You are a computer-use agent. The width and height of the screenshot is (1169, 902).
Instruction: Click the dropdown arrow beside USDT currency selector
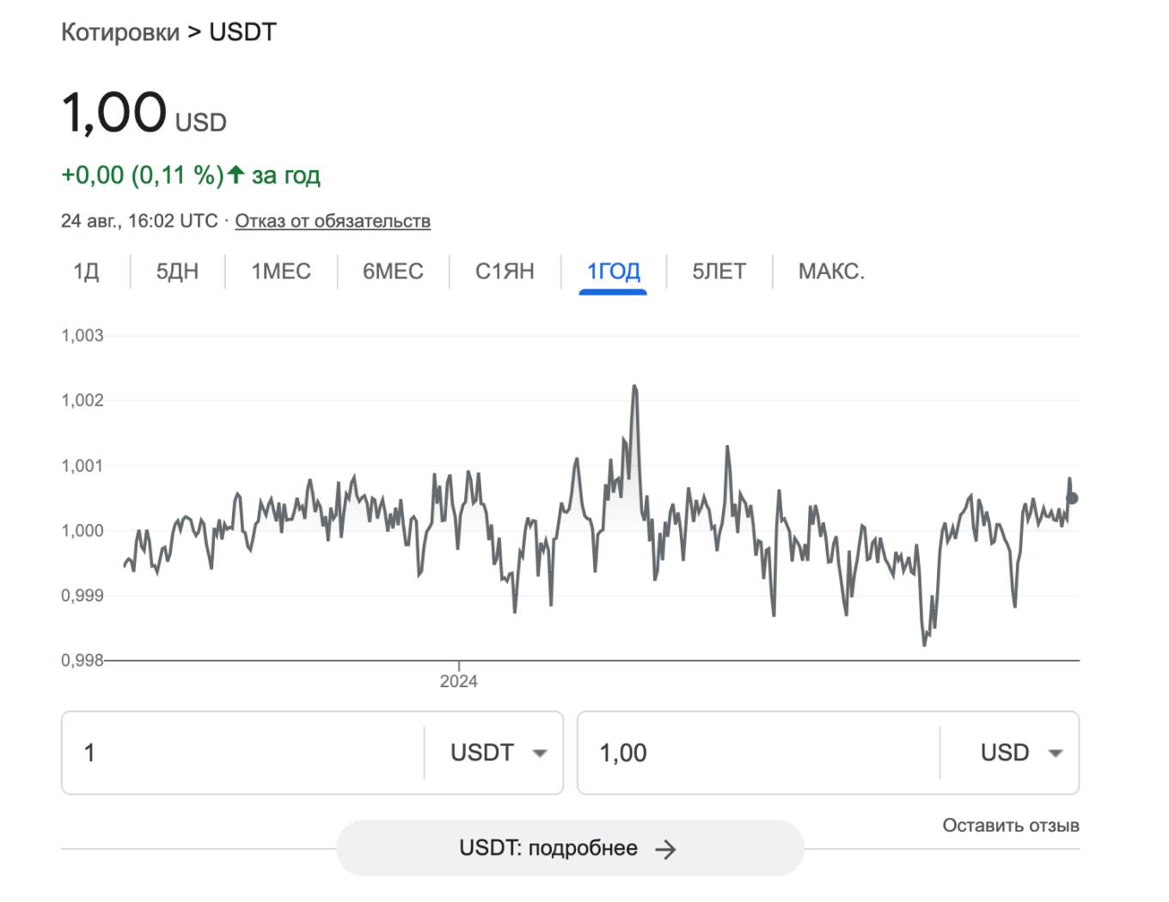tap(541, 753)
